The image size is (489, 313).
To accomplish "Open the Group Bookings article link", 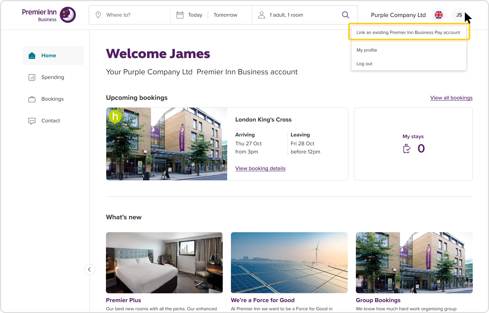I will [378, 300].
